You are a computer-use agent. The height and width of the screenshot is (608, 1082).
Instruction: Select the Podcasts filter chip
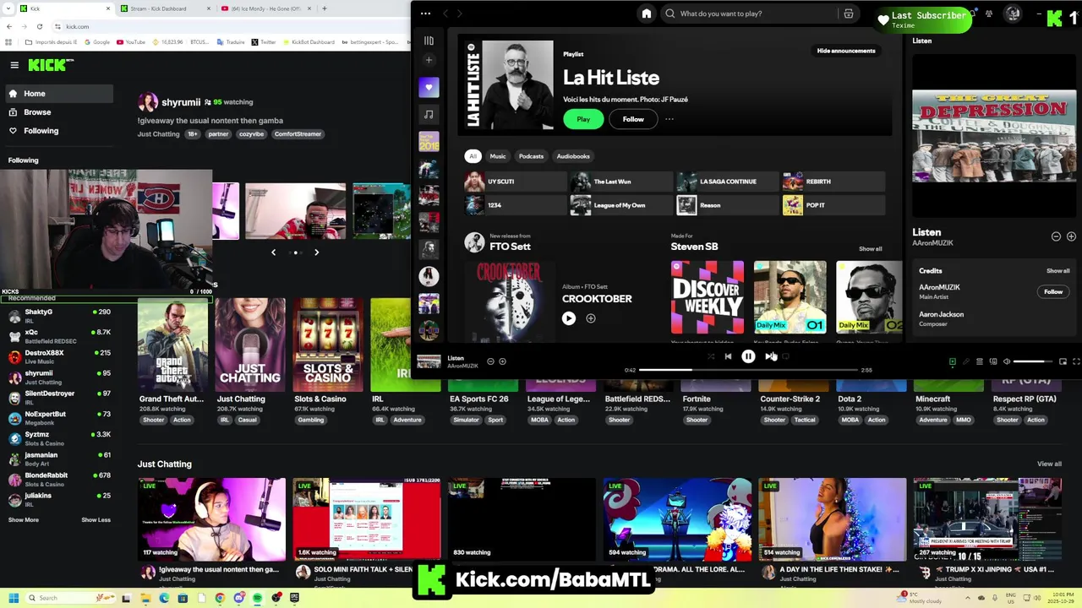tap(531, 156)
